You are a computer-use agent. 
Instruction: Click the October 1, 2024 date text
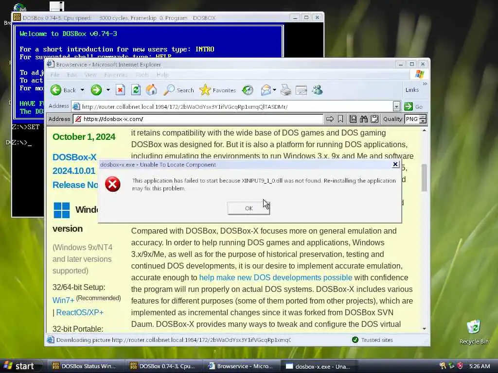[x=84, y=136]
